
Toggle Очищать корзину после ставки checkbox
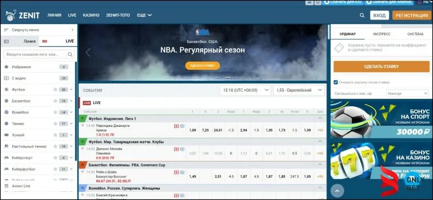point(336,82)
